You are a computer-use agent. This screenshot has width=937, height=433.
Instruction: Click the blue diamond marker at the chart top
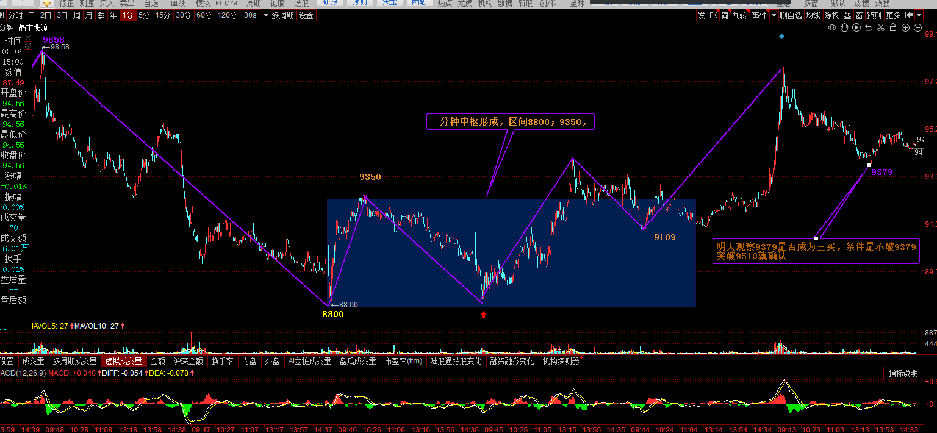[x=782, y=37]
